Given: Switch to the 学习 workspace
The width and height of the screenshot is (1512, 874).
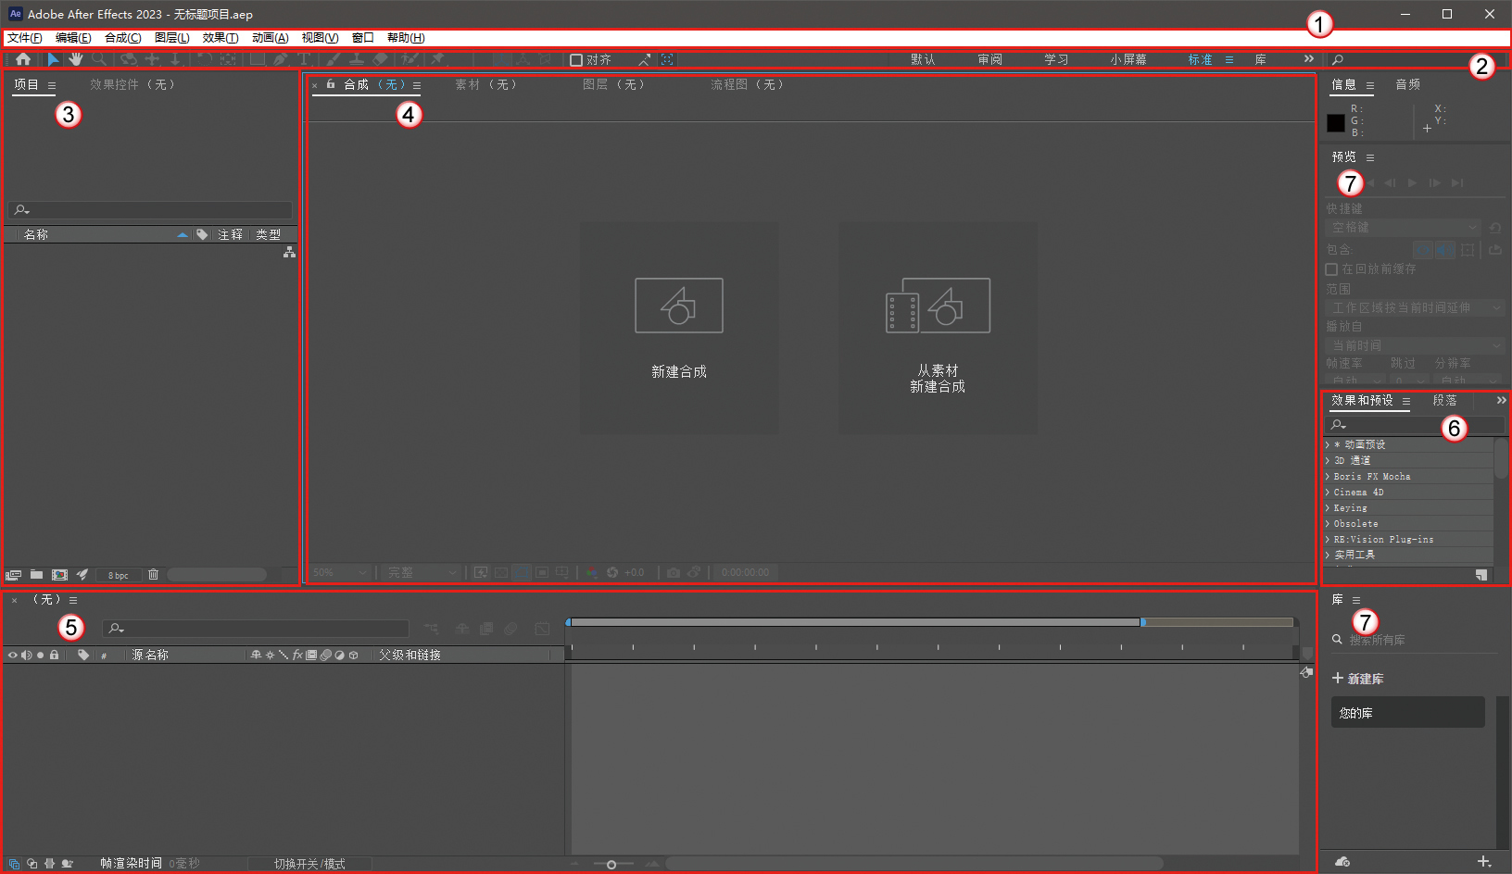Looking at the screenshot, I should point(1056,59).
